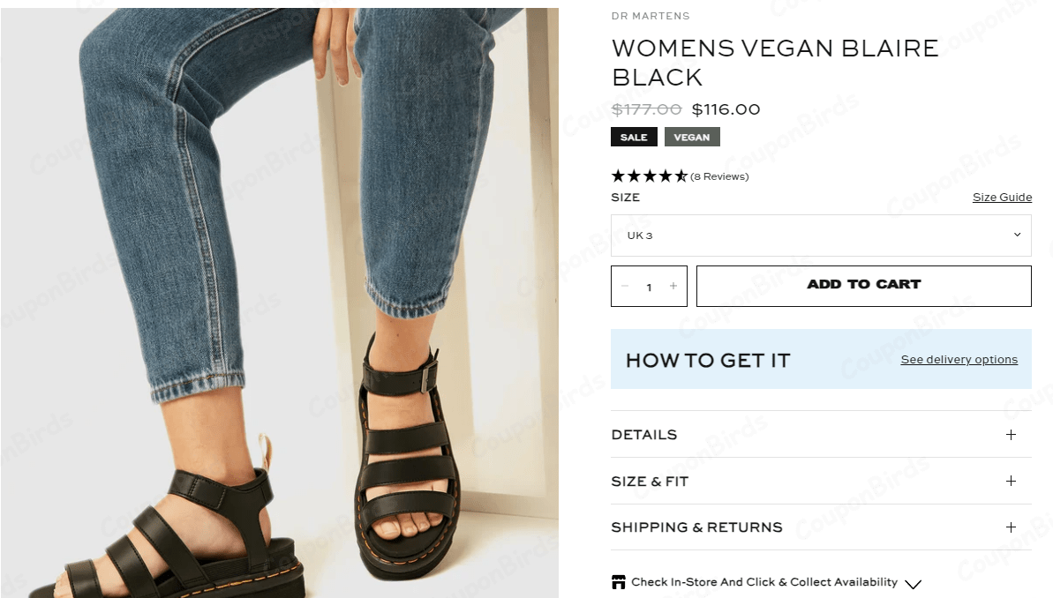Viewport: 1053px width, 598px height.
Task: Click the plus quantity icon
Action: (673, 286)
